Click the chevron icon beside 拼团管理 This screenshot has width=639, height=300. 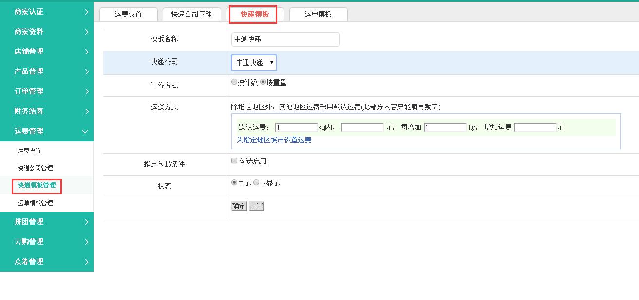click(x=86, y=222)
